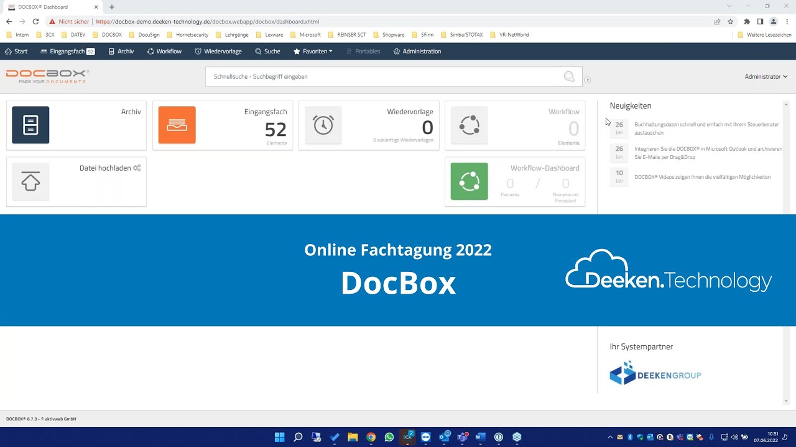The height and width of the screenshot is (447, 796).
Task: Open the Microsoft bookmark folder
Action: [305, 35]
